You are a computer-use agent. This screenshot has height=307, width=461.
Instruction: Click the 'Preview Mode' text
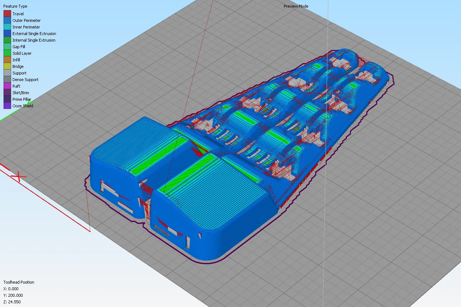coord(296,6)
